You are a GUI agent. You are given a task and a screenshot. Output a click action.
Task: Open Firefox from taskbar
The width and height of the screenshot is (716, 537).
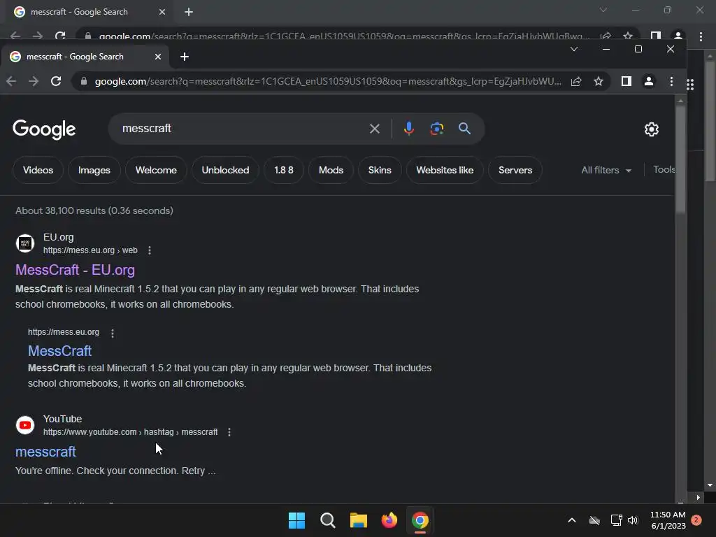(389, 520)
